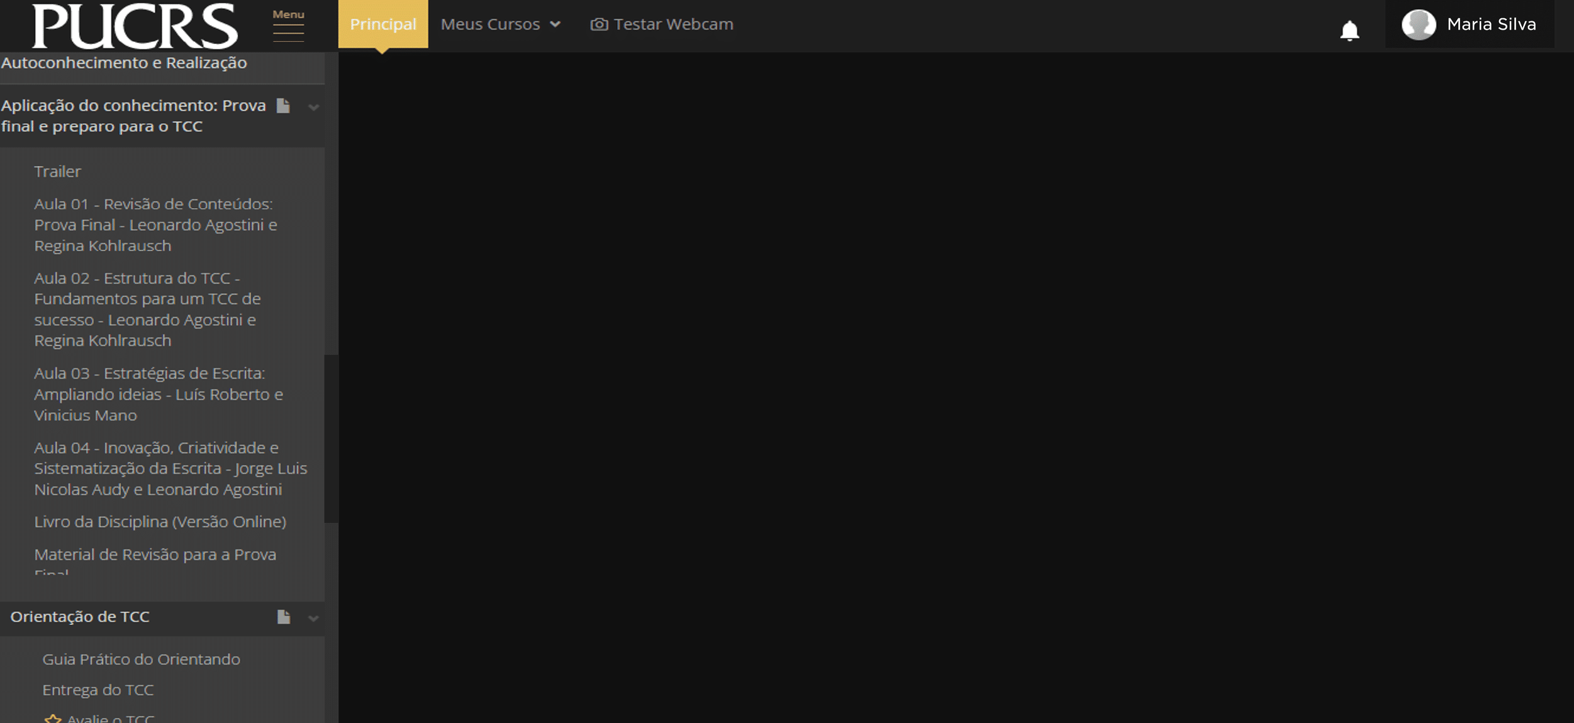
Task: Open Guia Prático do Orientando
Action: coord(141,659)
